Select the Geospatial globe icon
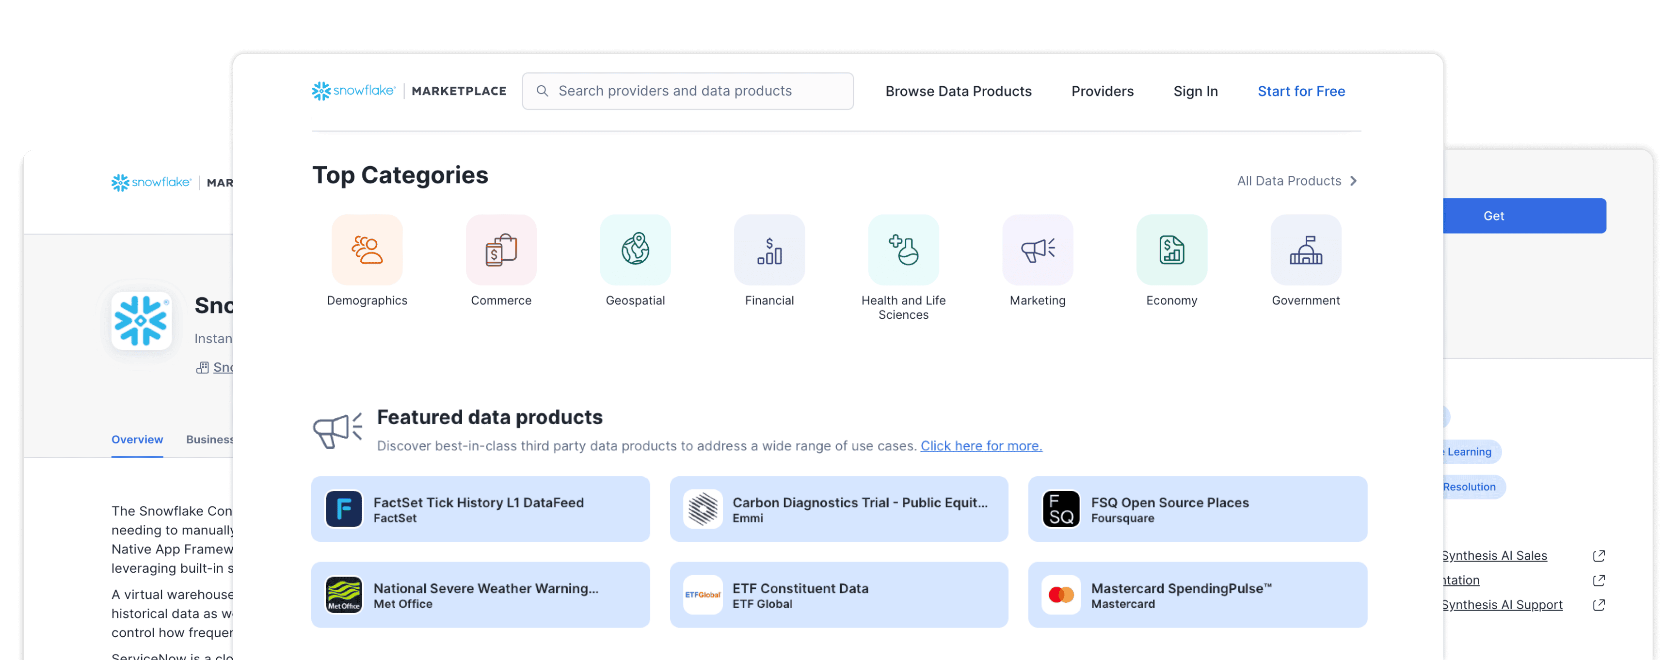 pyautogui.click(x=635, y=250)
